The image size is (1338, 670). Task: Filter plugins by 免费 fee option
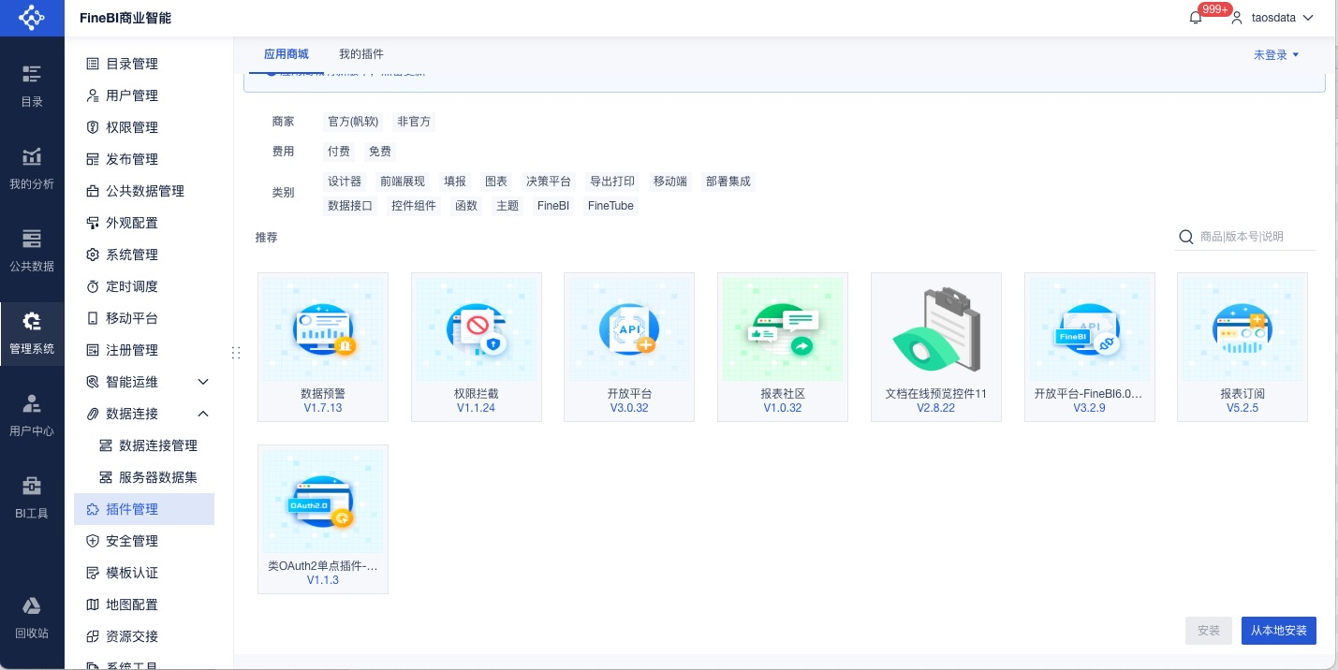pyautogui.click(x=379, y=152)
